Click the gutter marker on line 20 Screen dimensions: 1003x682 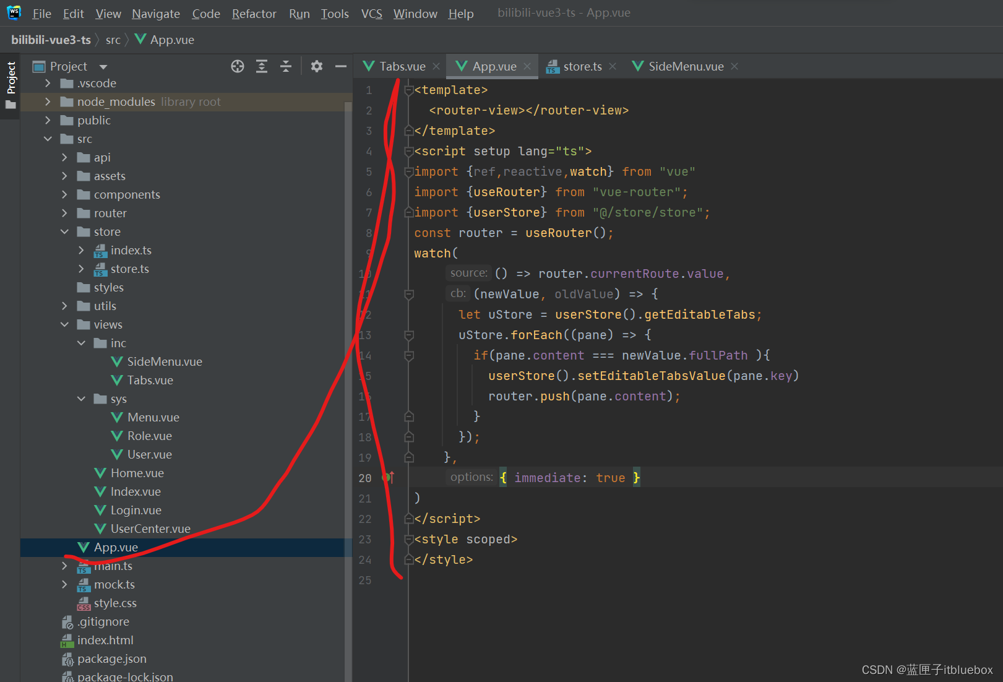[x=388, y=477]
